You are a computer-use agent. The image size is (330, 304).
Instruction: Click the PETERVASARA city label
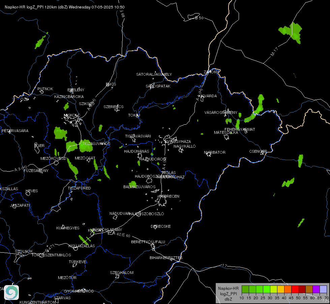pyautogui.click(x=15, y=131)
